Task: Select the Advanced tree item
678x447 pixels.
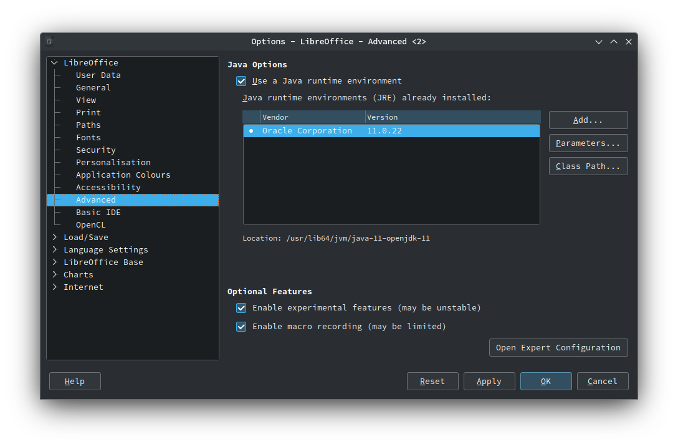Action: point(133,200)
